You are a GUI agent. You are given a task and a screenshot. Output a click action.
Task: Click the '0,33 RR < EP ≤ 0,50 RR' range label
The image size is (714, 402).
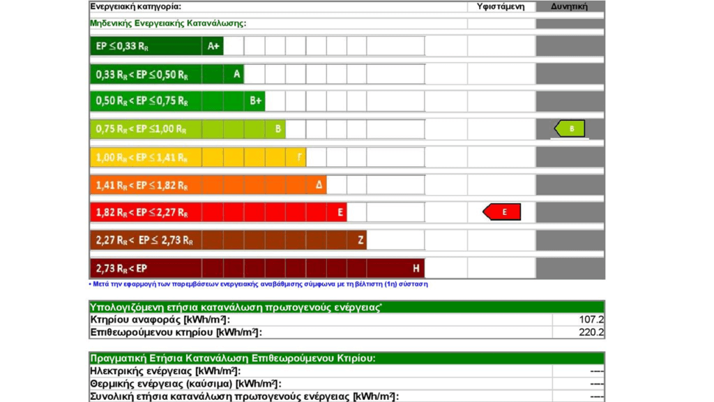(142, 74)
